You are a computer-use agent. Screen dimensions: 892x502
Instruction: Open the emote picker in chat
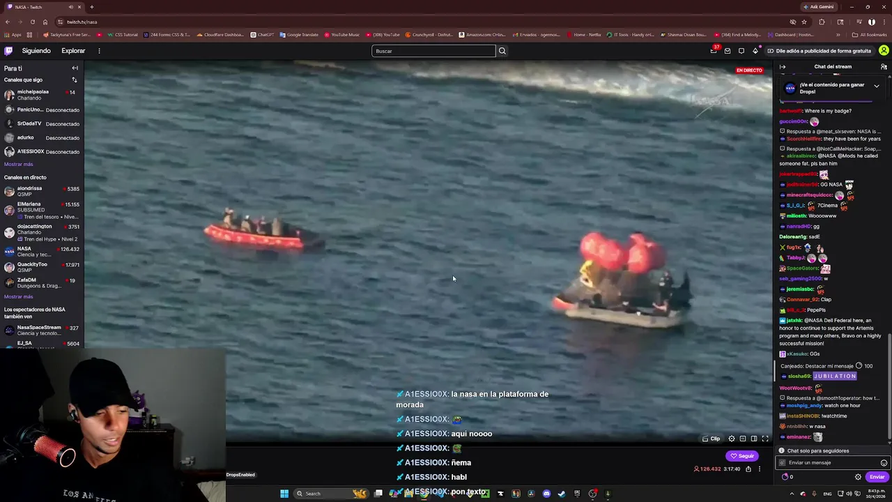click(884, 463)
